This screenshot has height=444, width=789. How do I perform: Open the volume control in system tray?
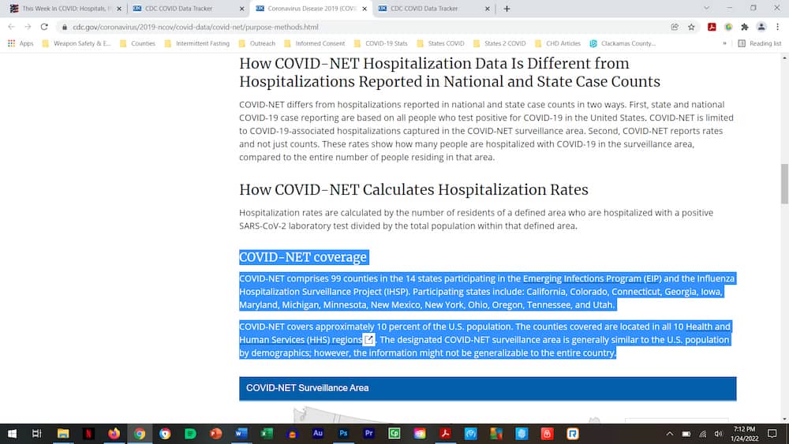719,434
